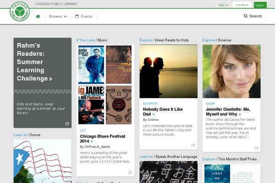Open the Events calendar link

(x=84, y=16)
